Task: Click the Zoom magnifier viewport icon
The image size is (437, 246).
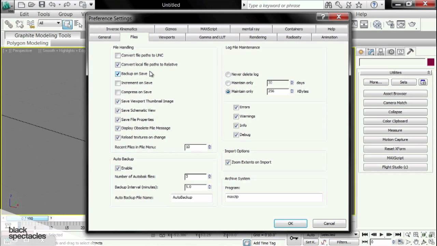Action: coord(408,235)
